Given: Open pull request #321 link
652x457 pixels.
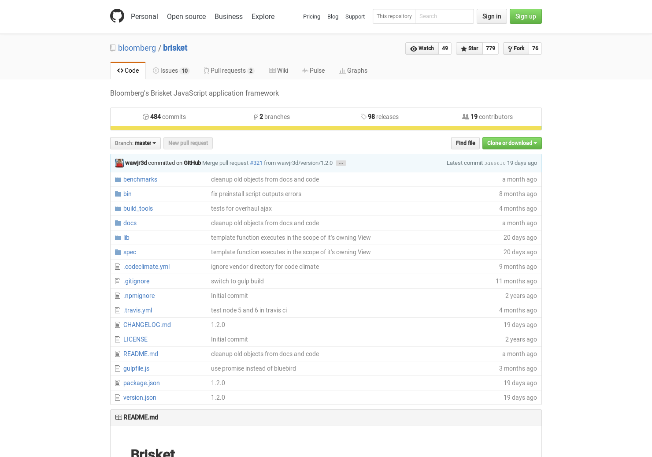Looking at the screenshot, I should [x=256, y=163].
